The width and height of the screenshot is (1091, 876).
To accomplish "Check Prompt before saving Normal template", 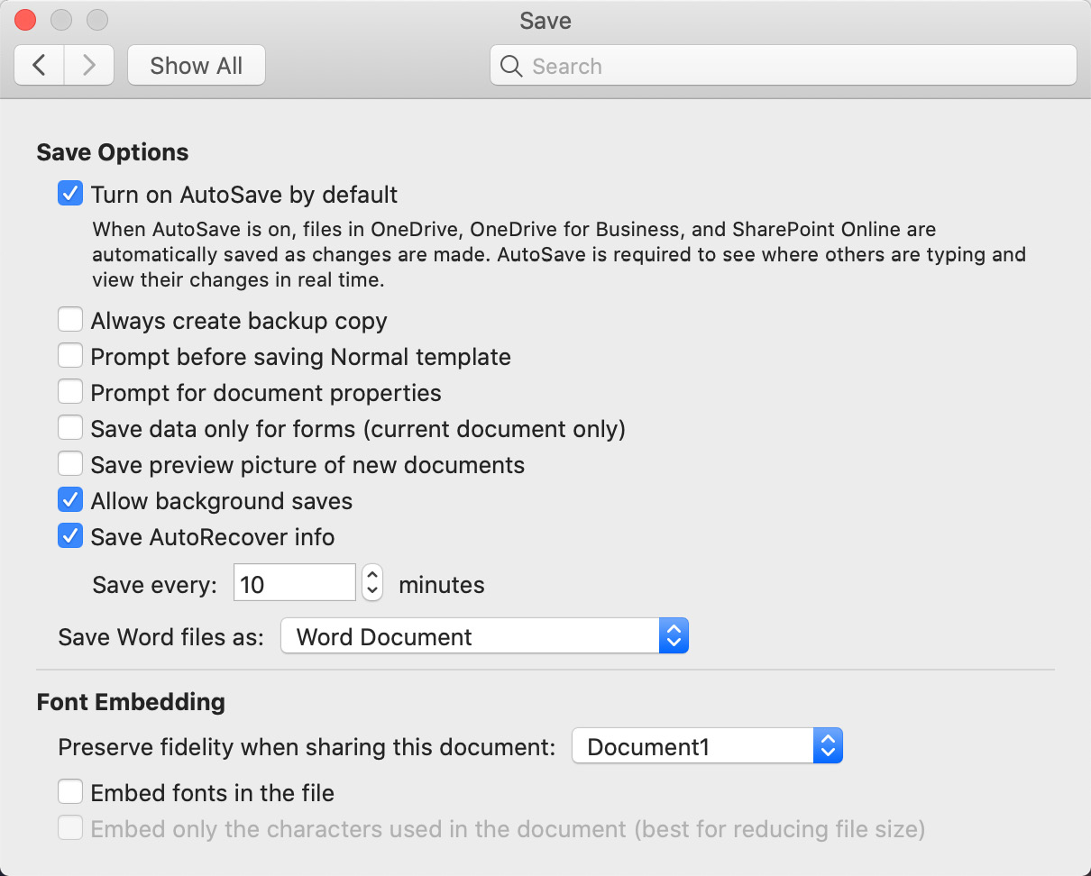I will coord(70,355).
